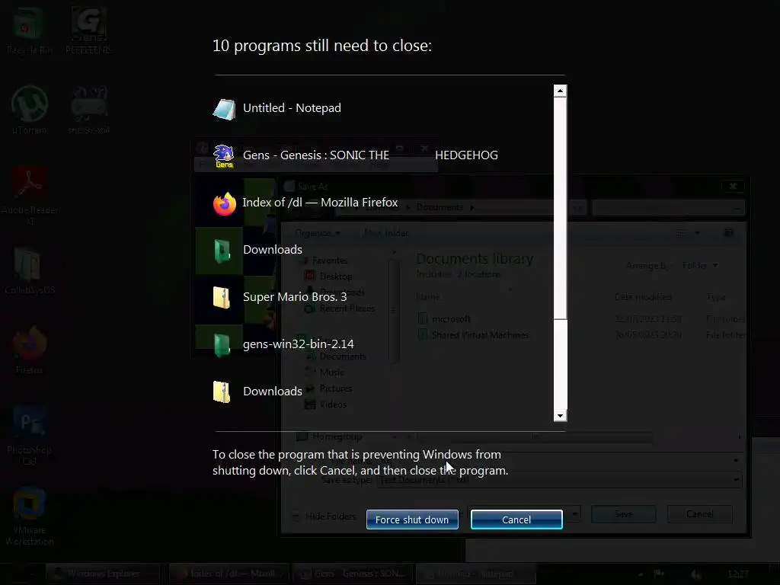Click scroll up arrow of program list
The width and height of the screenshot is (780, 585).
(560, 91)
